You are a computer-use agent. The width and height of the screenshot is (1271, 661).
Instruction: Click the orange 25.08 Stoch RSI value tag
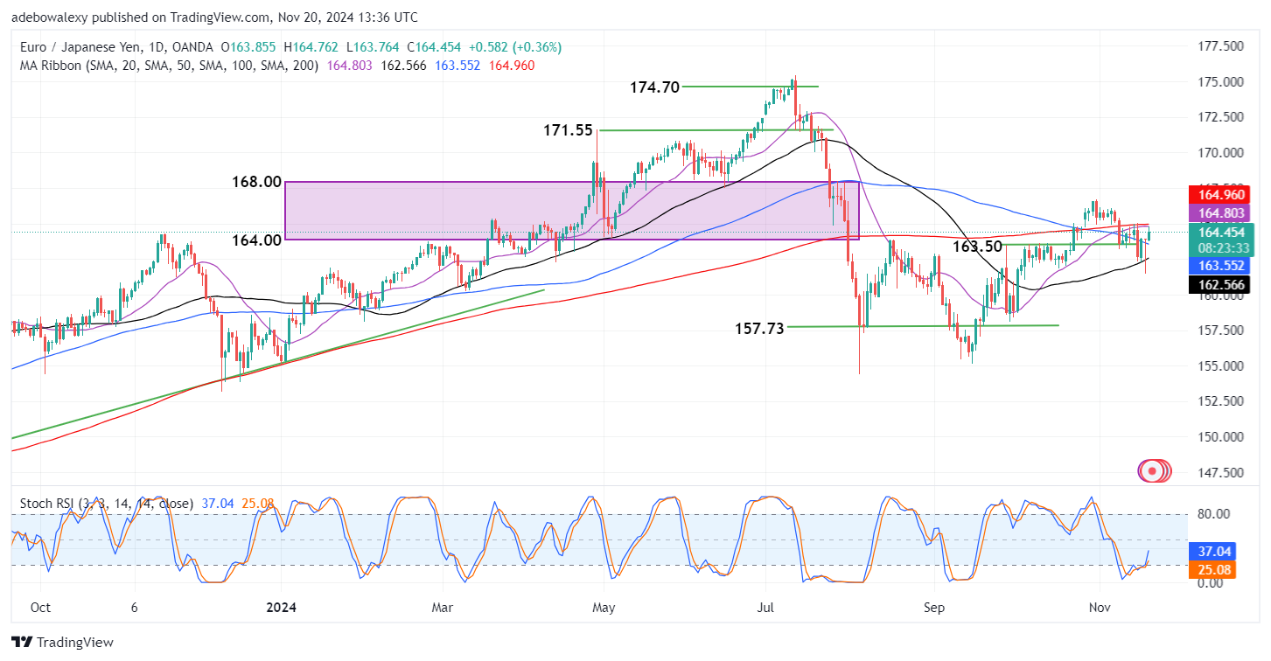(x=1212, y=570)
